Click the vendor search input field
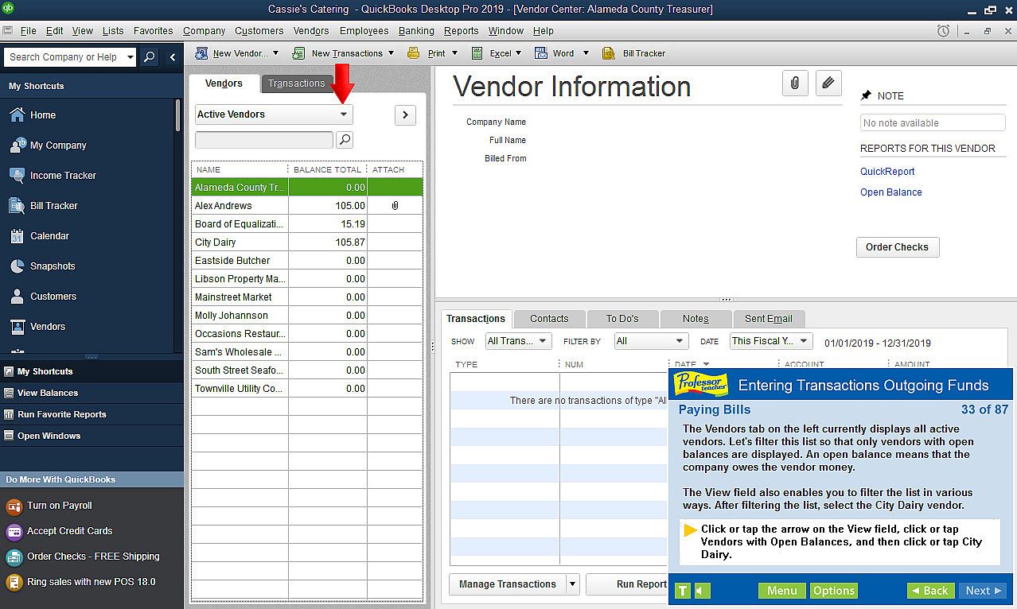This screenshot has height=609, width=1017. point(264,140)
